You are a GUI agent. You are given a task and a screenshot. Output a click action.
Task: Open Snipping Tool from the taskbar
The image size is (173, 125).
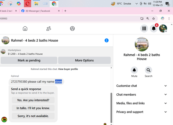(x=10, y=4)
